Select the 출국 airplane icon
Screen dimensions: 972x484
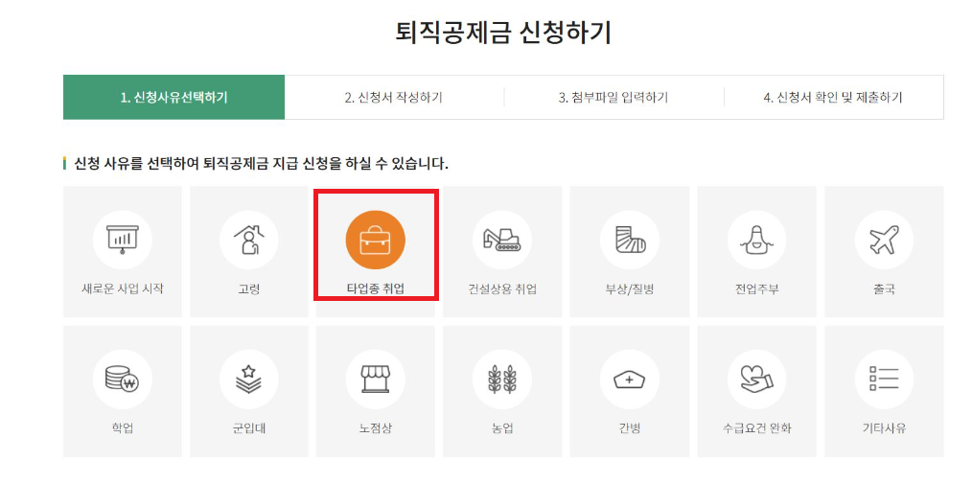click(x=884, y=240)
